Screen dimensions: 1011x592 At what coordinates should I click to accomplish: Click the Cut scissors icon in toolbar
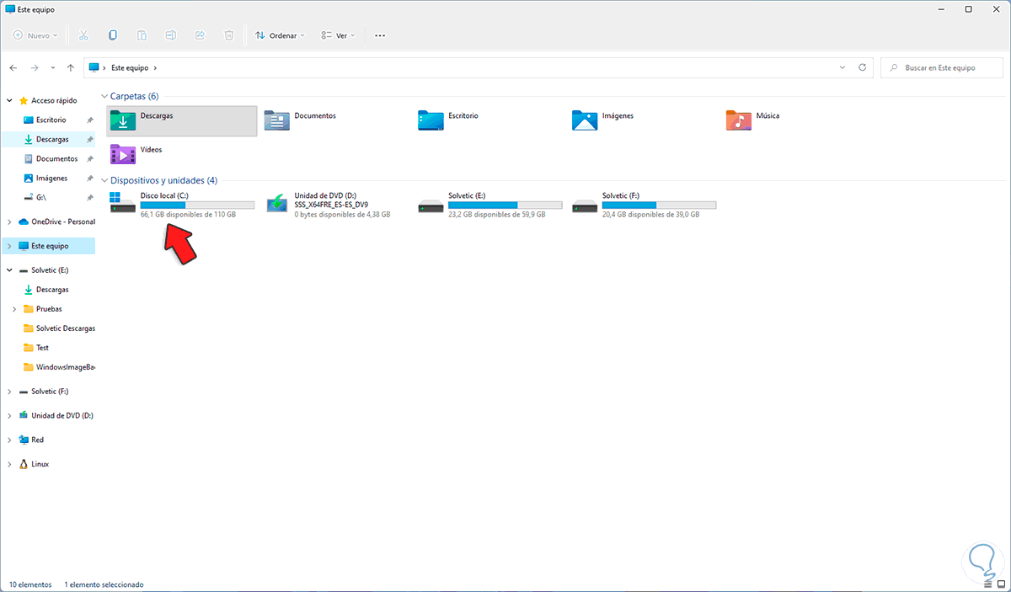(83, 35)
